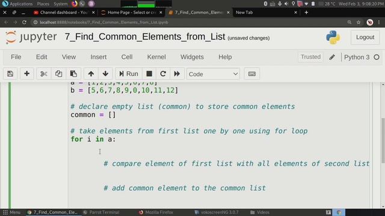Open the Edit menu
The width and height of the screenshot is (385, 216).
pyautogui.click(x=42, y=57)
